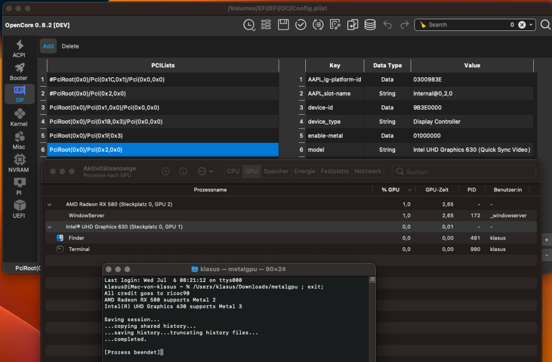
Task: Collapse the AMD Radeon RX 580 group
Action: click(x=50, y=204)
